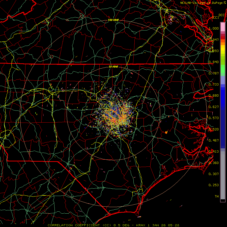Pick the bright green color bar segment
227x227 pixels.
point(223,69)
